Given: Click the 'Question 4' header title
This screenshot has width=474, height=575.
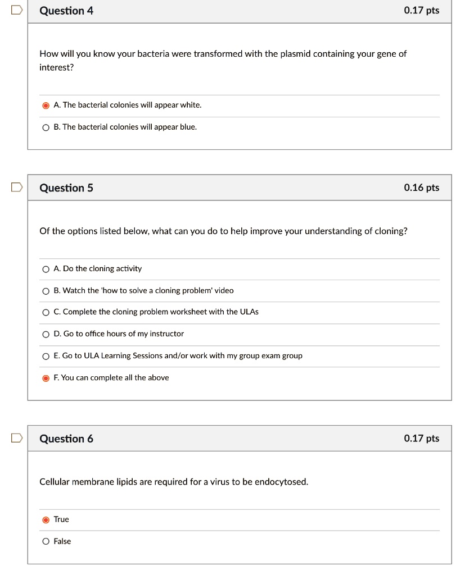Looking at the screenshot, I should [x=66, y=11].
